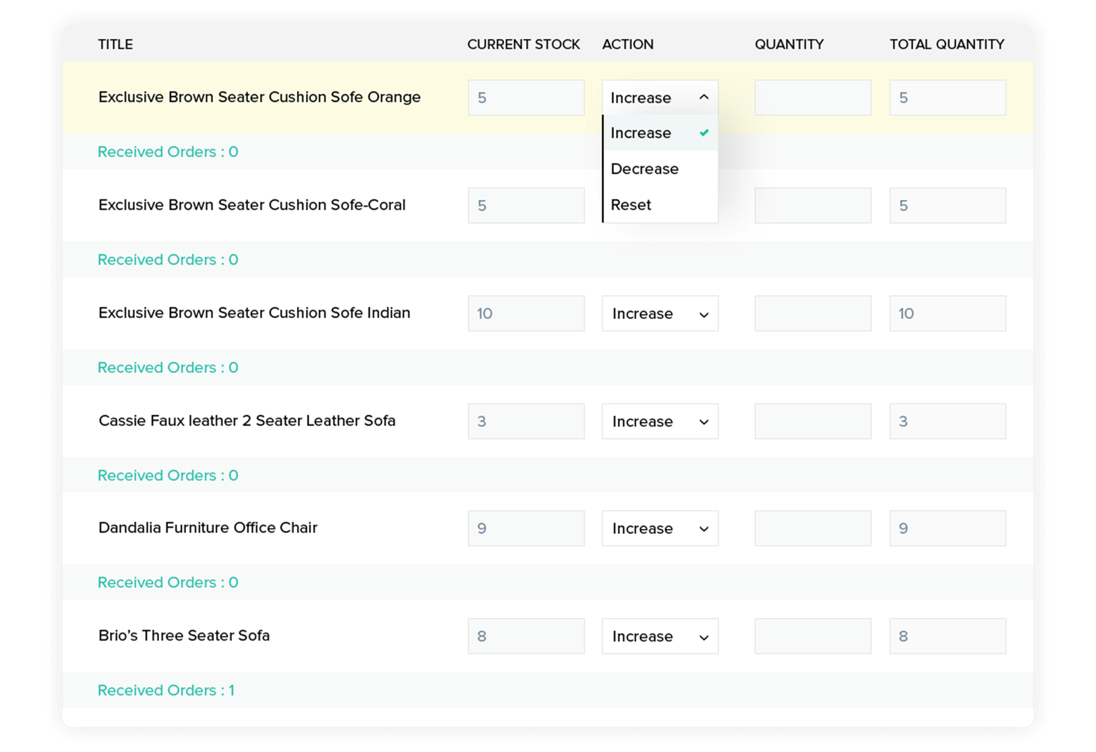This screenshot has width=1096, height=752.
Task: Click the Exclusive Brown Seater Cushion Sofe-Coral title
Action: click(252, 205)
